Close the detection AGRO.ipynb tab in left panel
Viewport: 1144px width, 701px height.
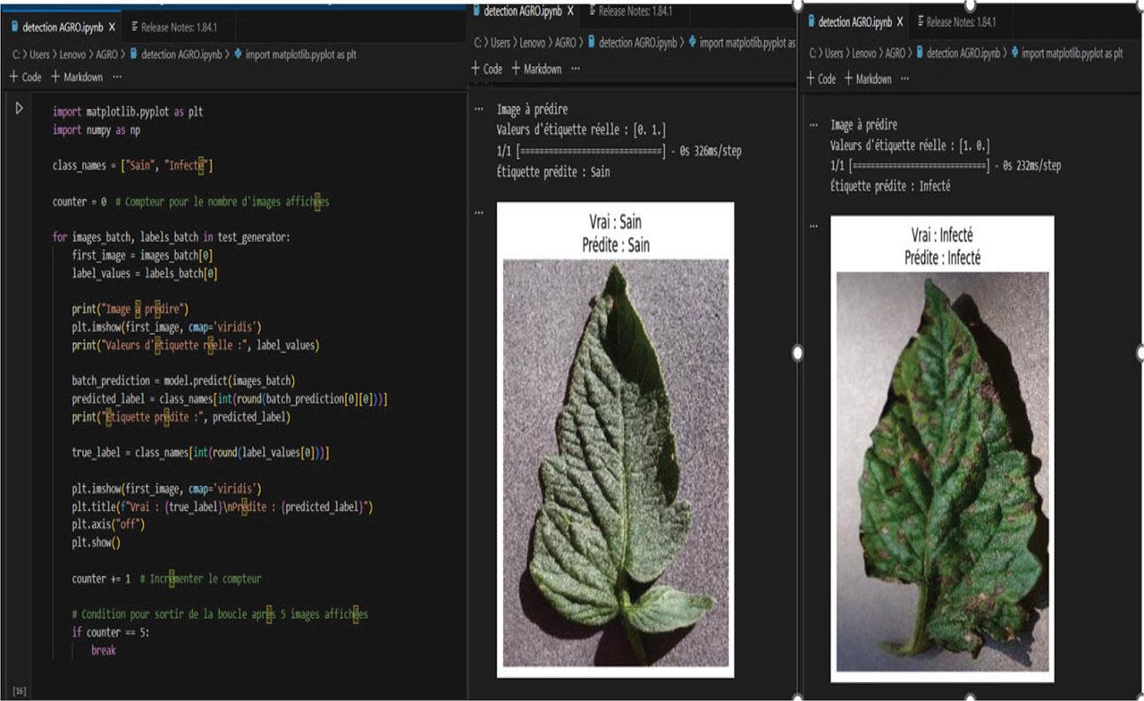112,27
